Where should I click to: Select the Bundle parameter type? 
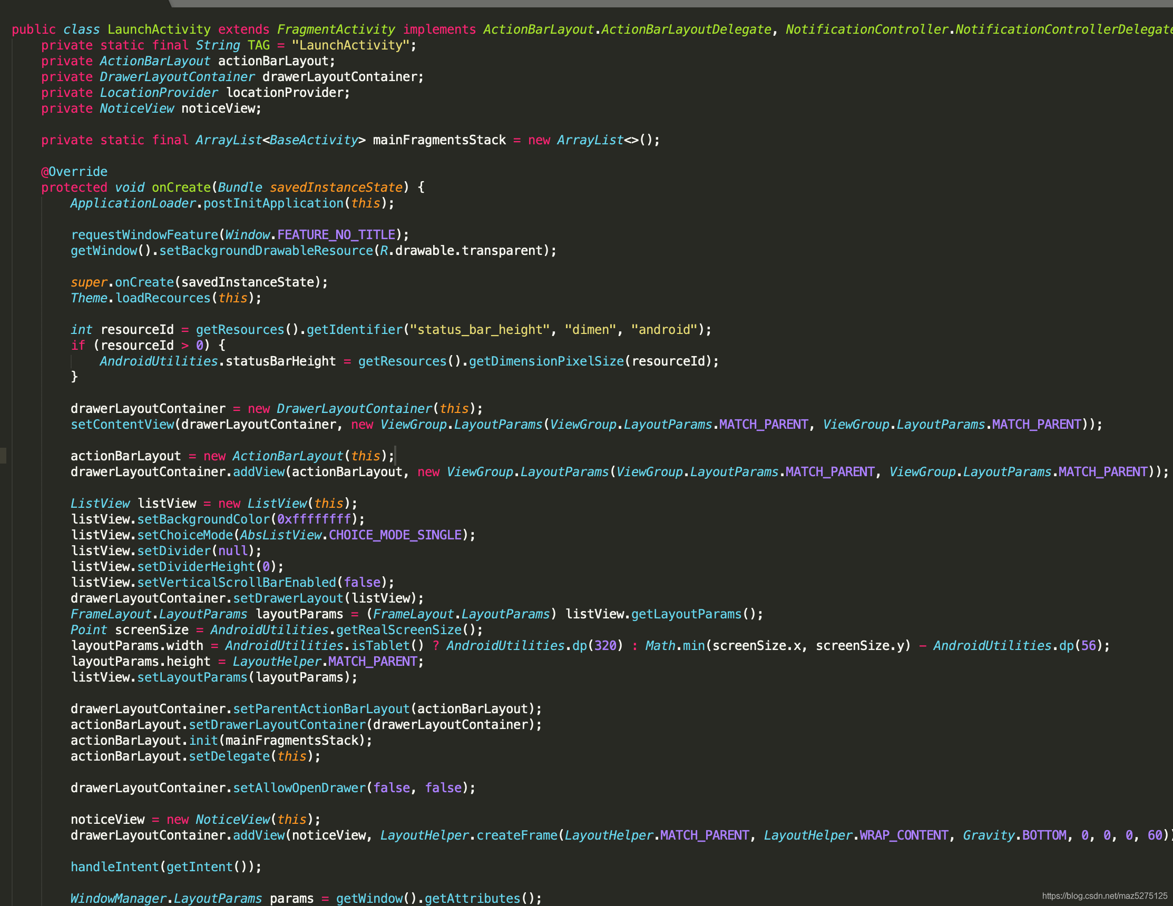(x=240, y=188)
